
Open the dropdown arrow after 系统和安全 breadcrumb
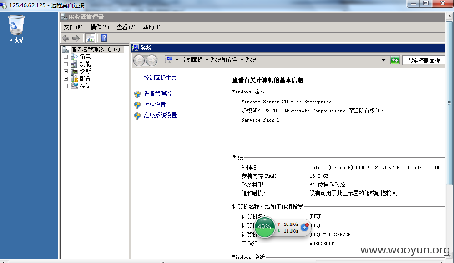pos(242,60)
